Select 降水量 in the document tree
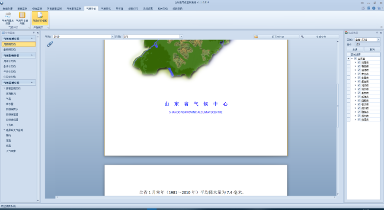This screenshot has width=384, height=210. pyautogui.click(x=10, y=104)
